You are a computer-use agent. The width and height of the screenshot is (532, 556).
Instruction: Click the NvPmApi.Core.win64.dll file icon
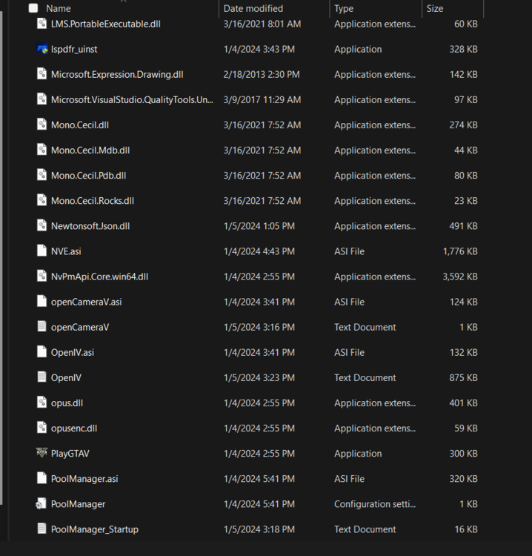(x=41, y=277)
